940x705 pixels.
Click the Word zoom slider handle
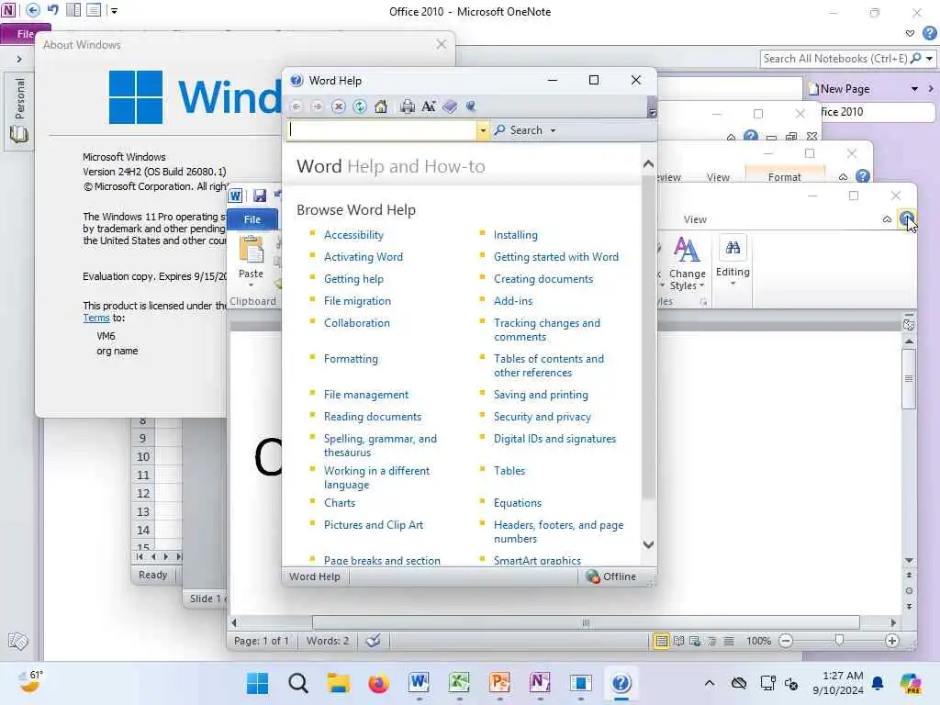pos(839,640)
